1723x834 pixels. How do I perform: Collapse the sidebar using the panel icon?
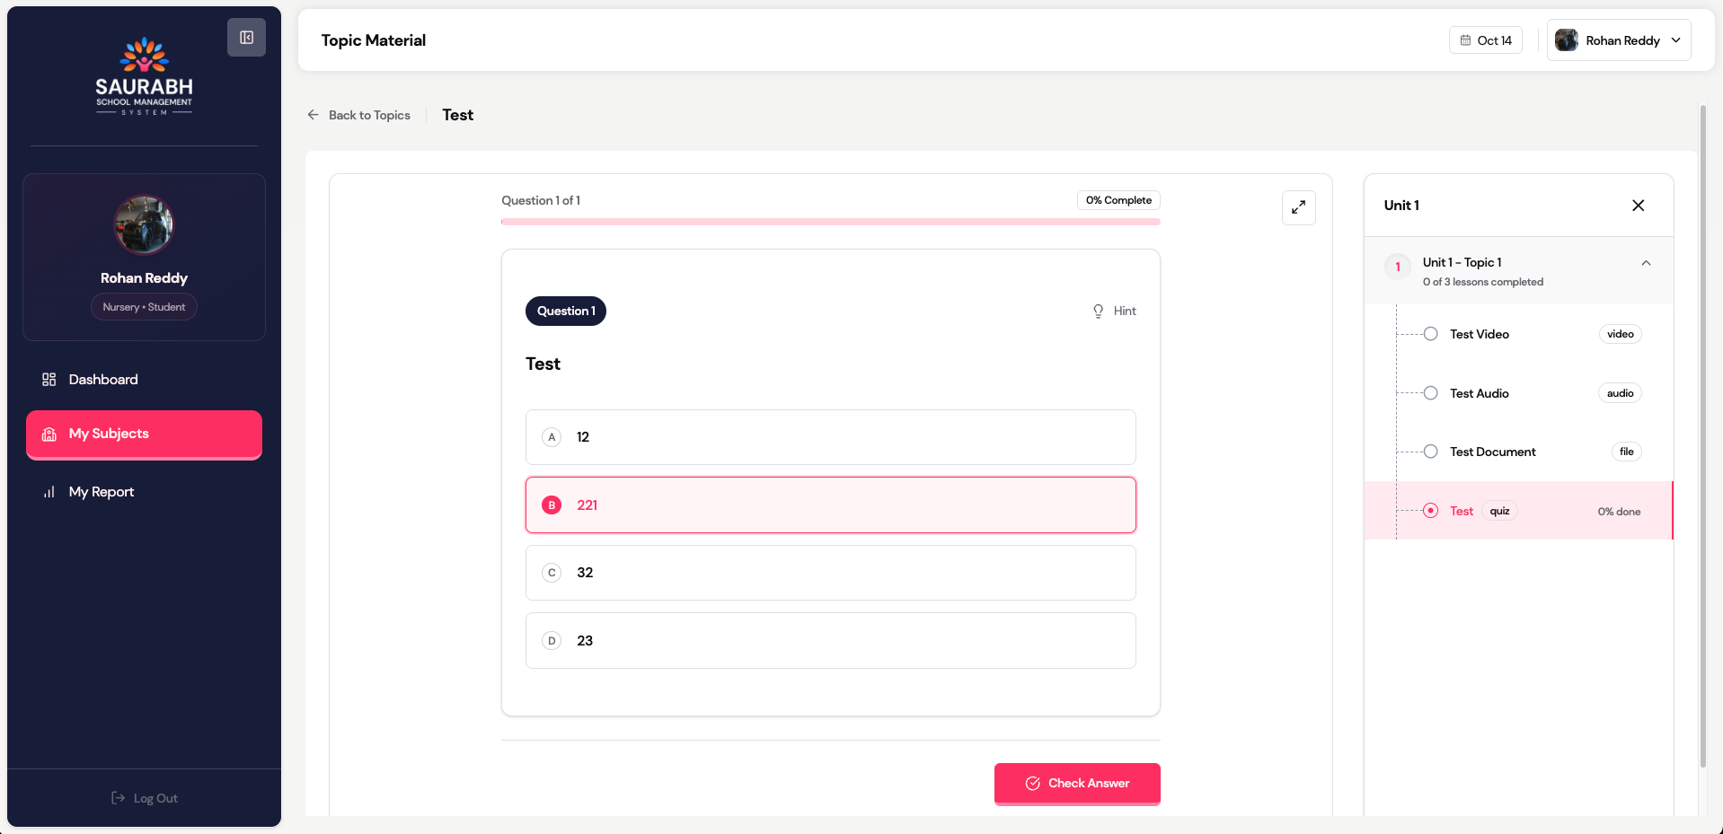(x=246, y=38)
